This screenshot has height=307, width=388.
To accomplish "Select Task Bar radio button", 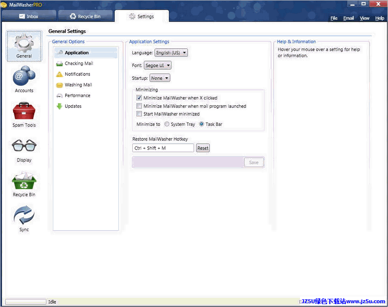I will 201,124.
